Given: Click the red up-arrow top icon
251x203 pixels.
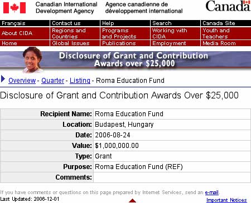Looking at the screenshot, I should click(132, 200).
